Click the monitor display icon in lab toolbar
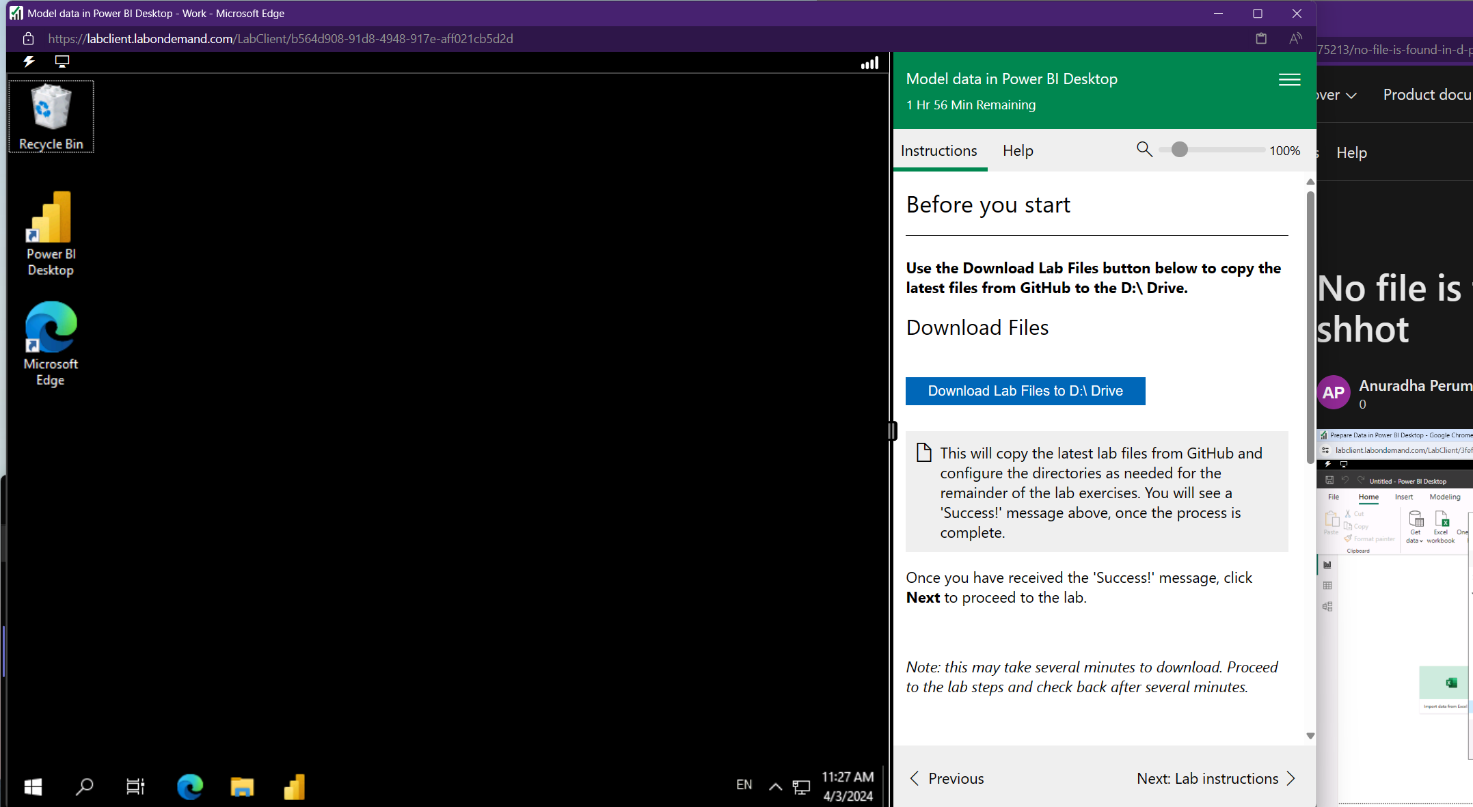Viewport: 1473px width, 807px height. click(62, 61)
